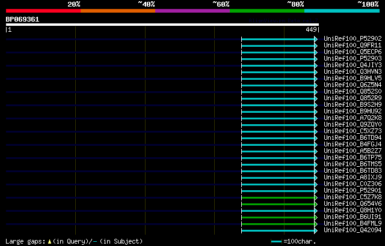The width and height of the screenshot is (385, 246).
Task: Click the cyan ~100% legend color segment
Action: pyautogui.click(x=342, y=11)
